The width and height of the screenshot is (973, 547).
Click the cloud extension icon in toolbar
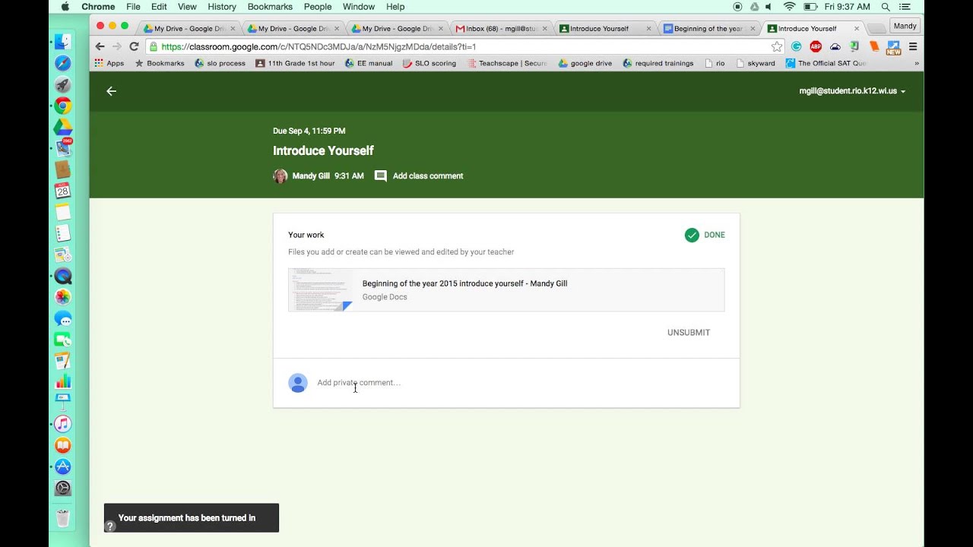click(x=835, y=46)
